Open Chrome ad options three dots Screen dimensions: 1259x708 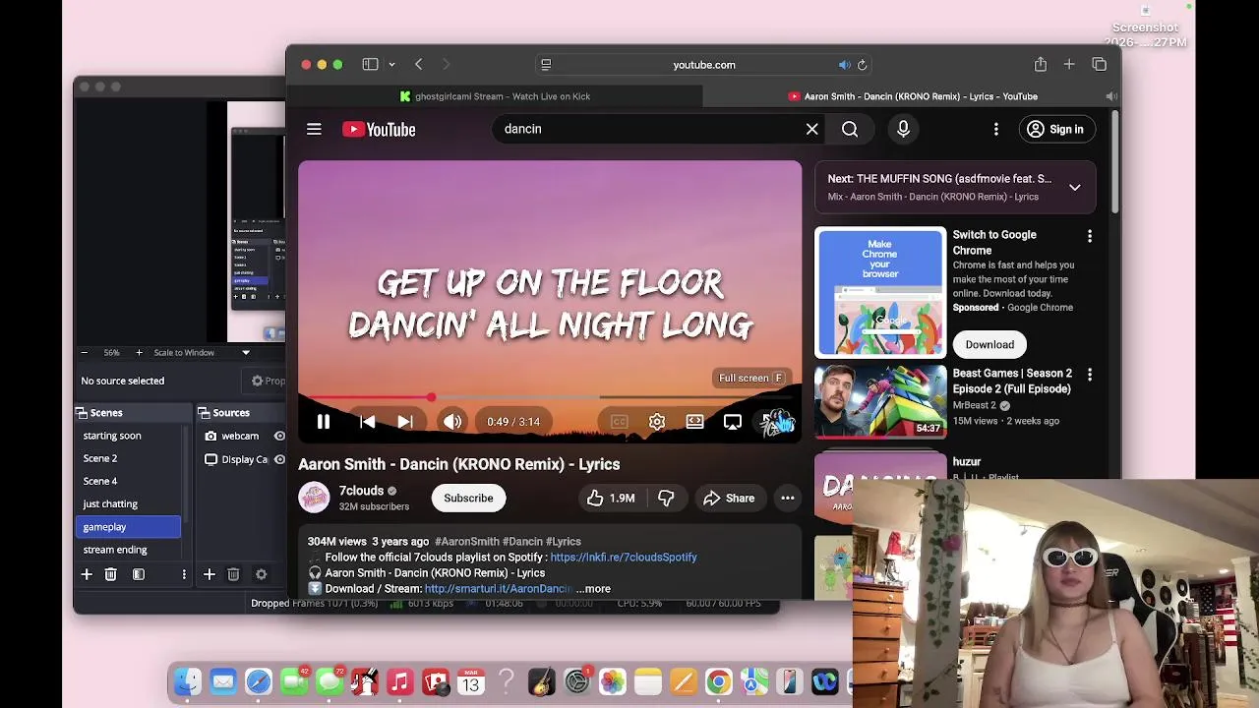click(x=1089, y=236)
